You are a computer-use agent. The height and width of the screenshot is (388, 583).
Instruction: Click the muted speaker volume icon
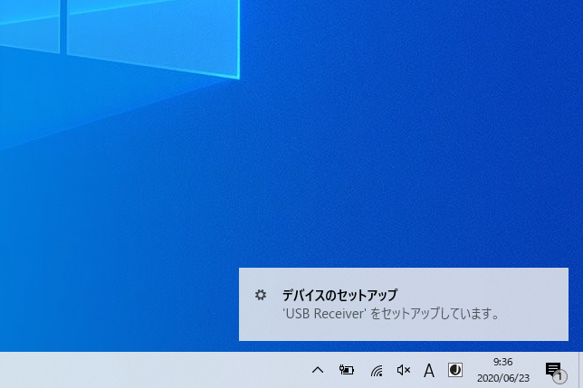click(x=404, y=370)
